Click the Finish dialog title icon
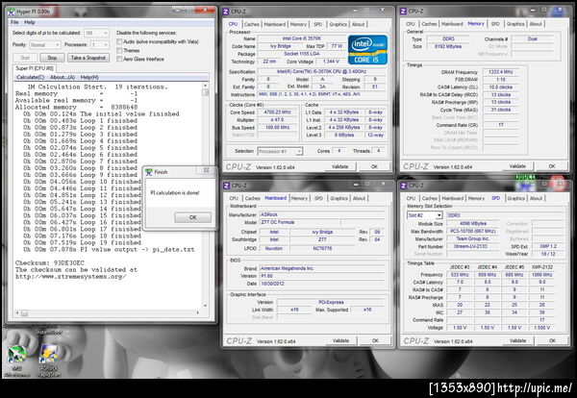 tap(149, 172)
